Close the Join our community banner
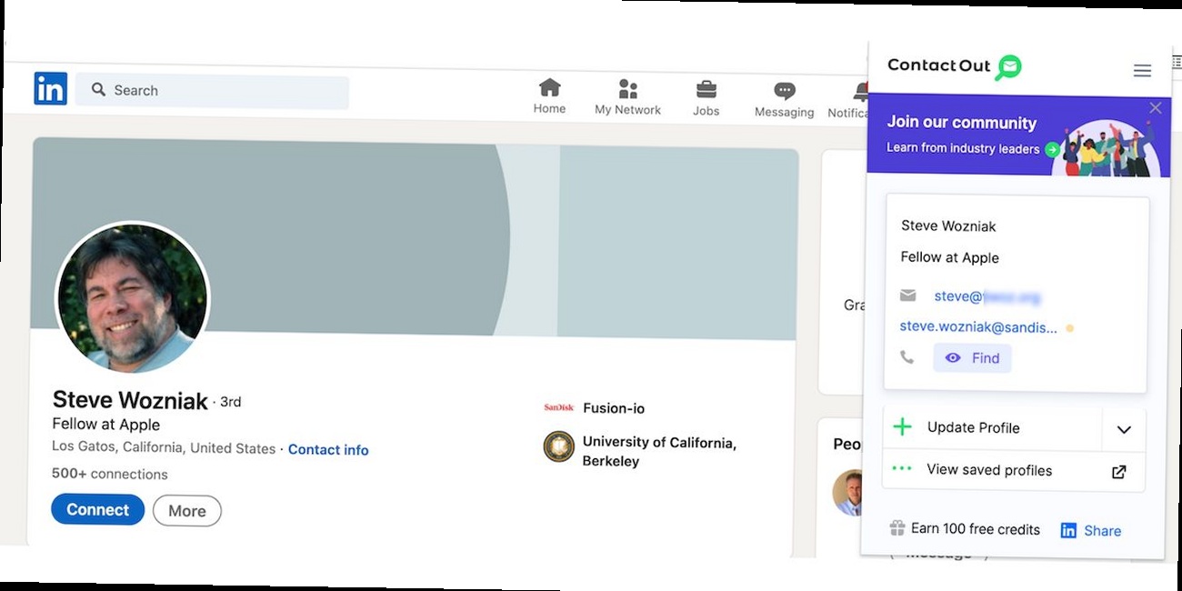This screenshot has height=591, width=1182. point(1155,108)
